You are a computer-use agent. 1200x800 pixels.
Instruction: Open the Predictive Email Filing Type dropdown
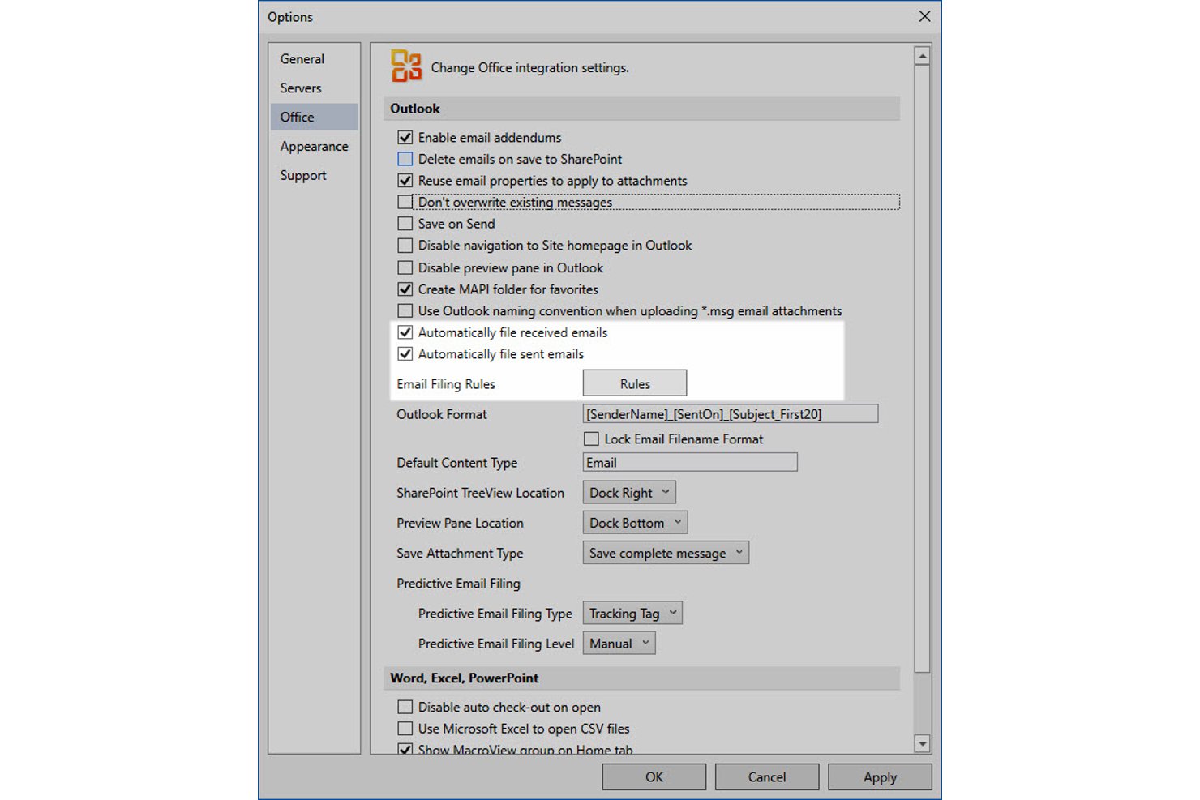pos(632,614)
